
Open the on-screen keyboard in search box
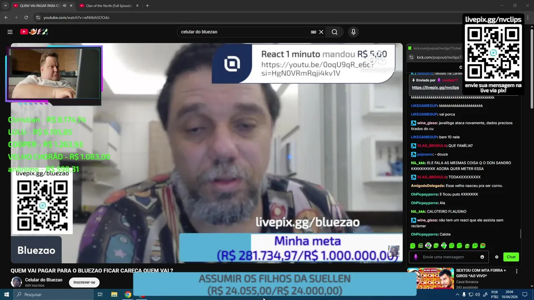(x=313, y=32)
